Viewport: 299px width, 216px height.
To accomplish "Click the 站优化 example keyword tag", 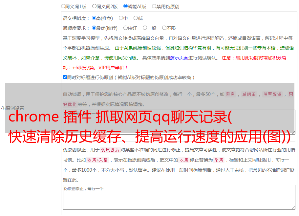I will [x=70, y=104].
